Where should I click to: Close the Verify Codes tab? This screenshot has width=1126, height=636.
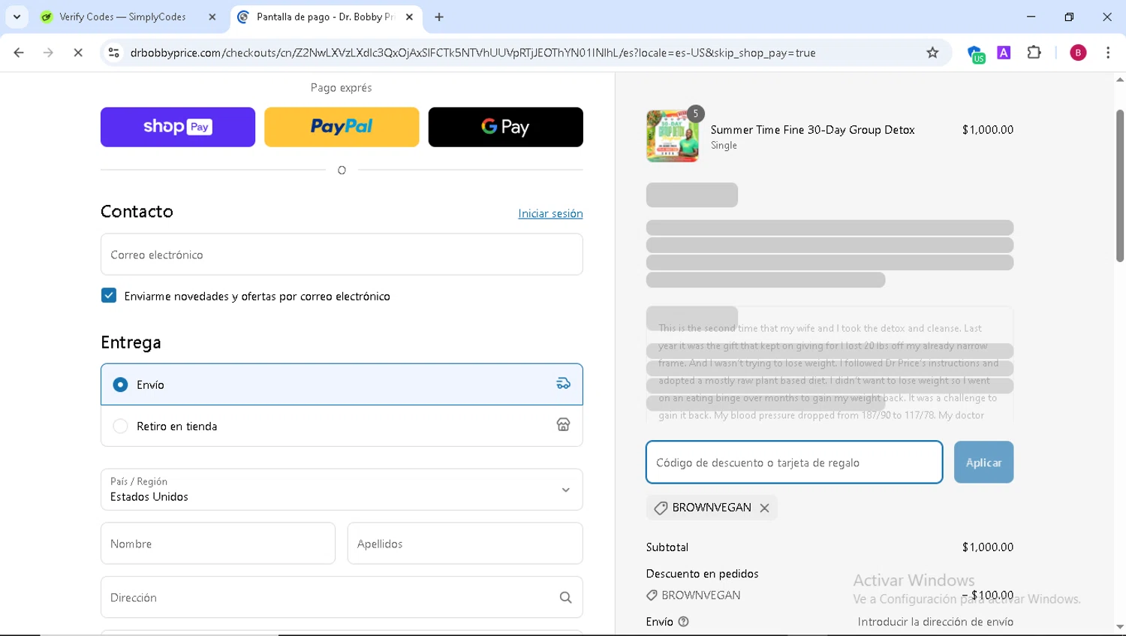pyautogui.click(x=212, y=17)
